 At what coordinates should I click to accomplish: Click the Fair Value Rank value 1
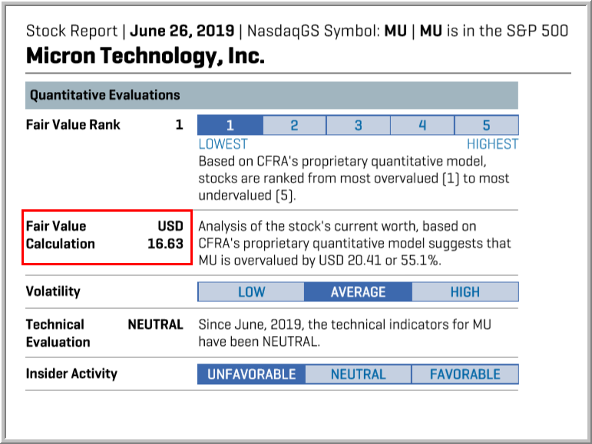point(180,125)
